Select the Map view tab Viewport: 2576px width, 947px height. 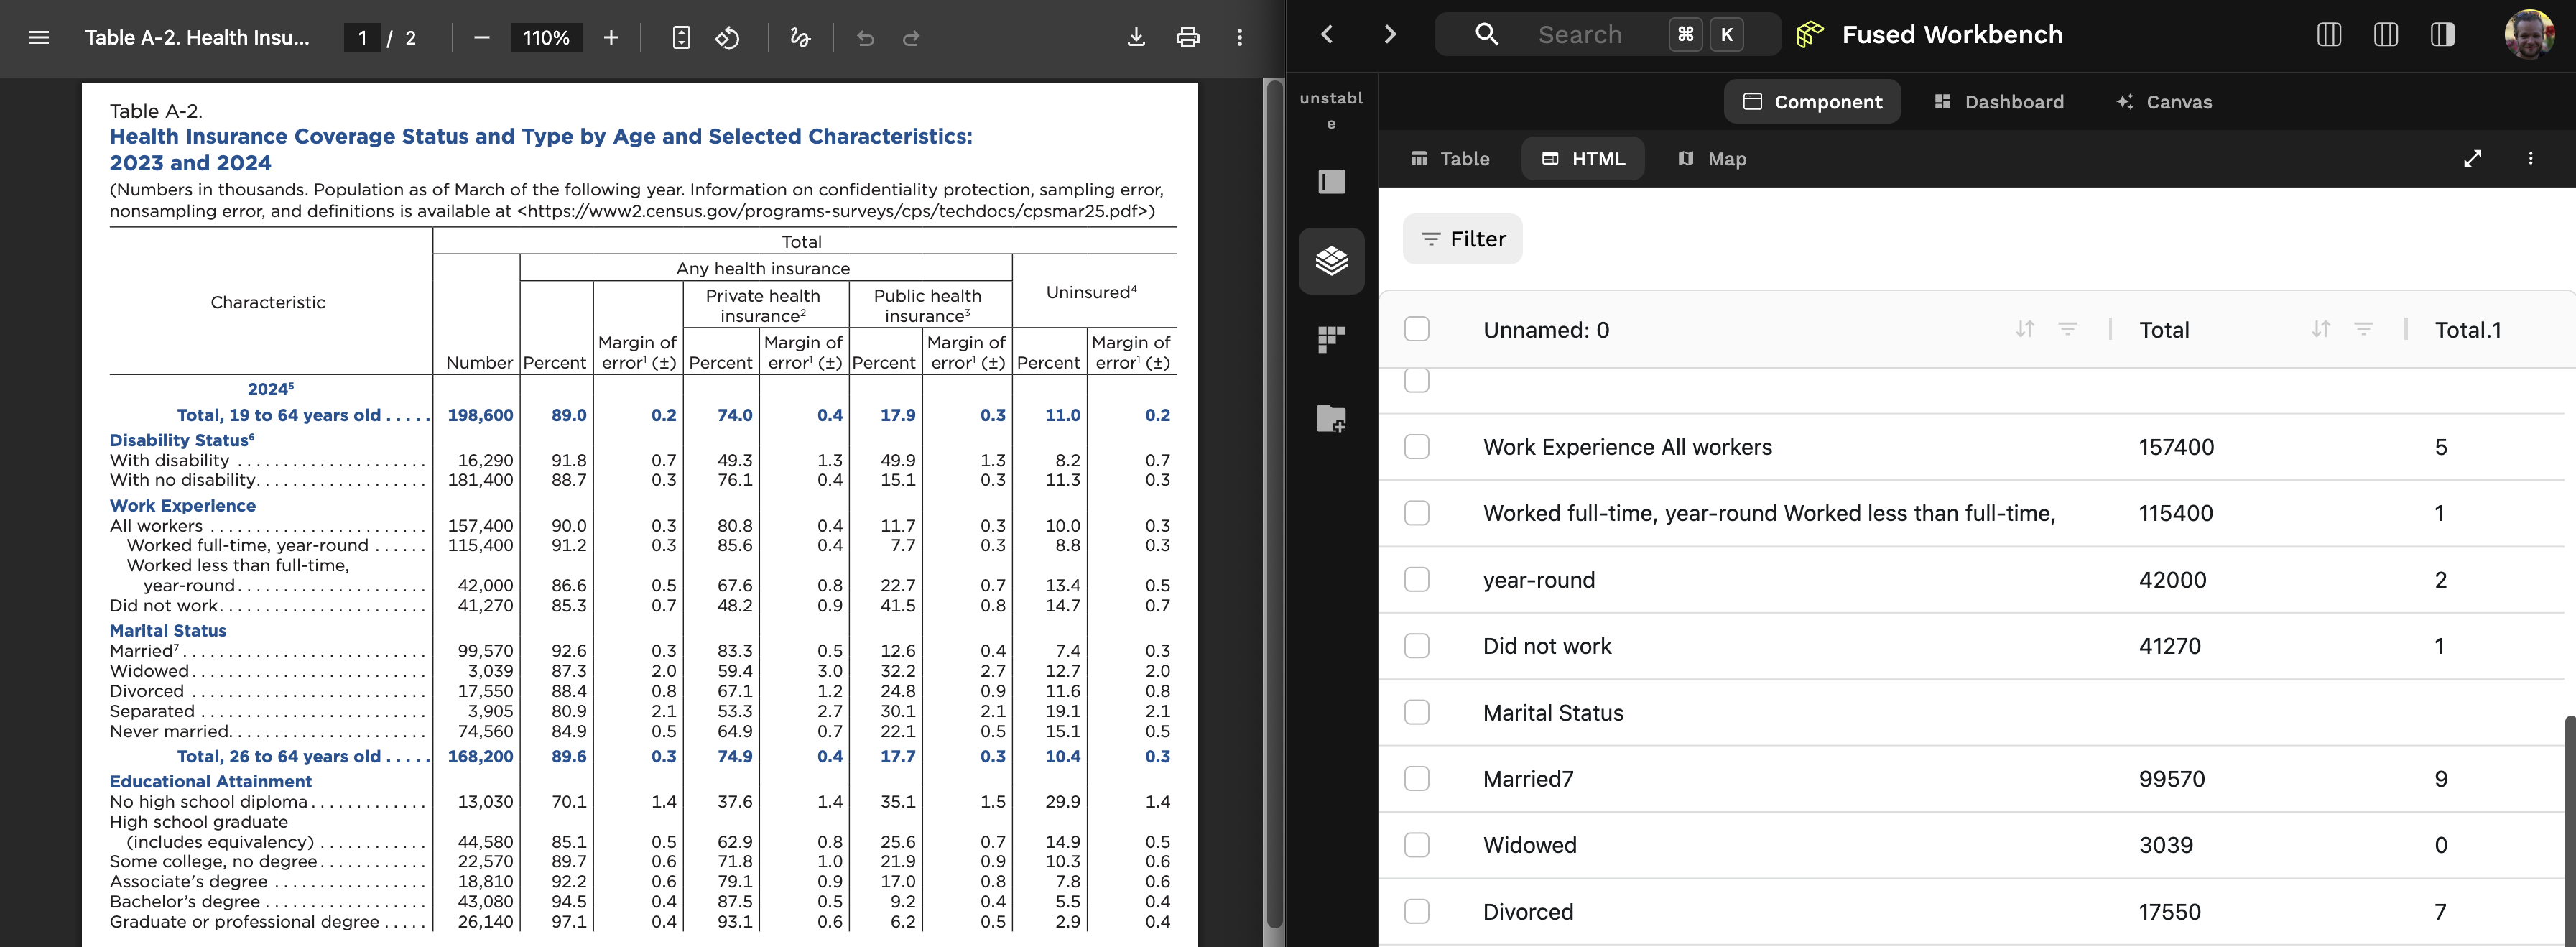tap(1712, 159)
